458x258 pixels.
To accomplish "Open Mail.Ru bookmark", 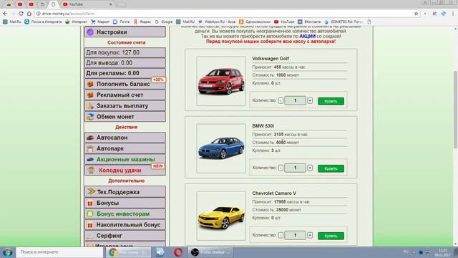I will click(x=12, y=21).
